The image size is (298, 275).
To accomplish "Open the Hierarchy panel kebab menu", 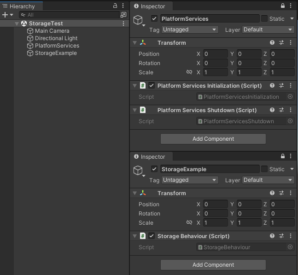I will click(x=123, y=6).
